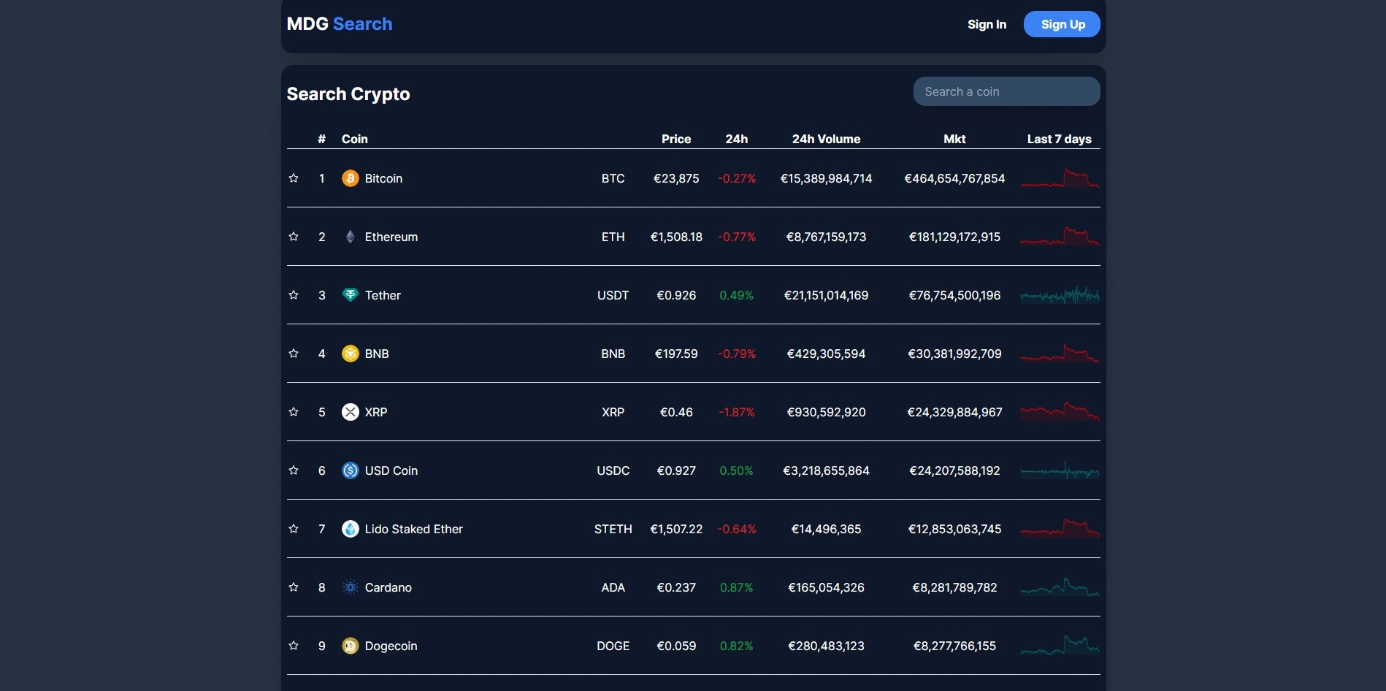
Task: Click Cardano's 0.87% change value
Action: (x=736, y=587)
